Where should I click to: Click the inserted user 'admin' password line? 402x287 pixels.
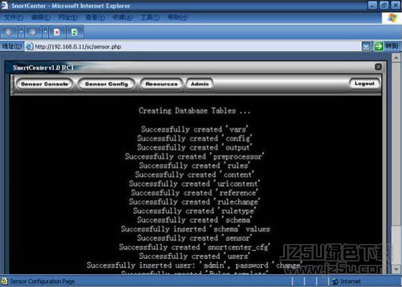pos(194,265)
